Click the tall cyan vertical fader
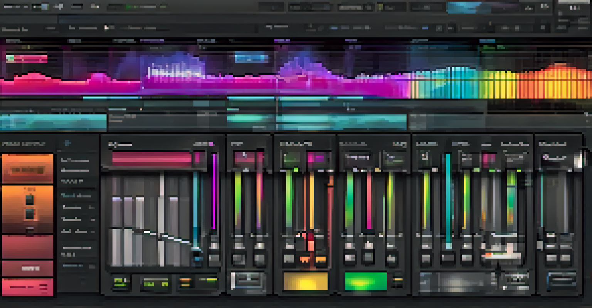Image resolution: width=592 pixels, height=308 pixels. click(x=448, y=201)
